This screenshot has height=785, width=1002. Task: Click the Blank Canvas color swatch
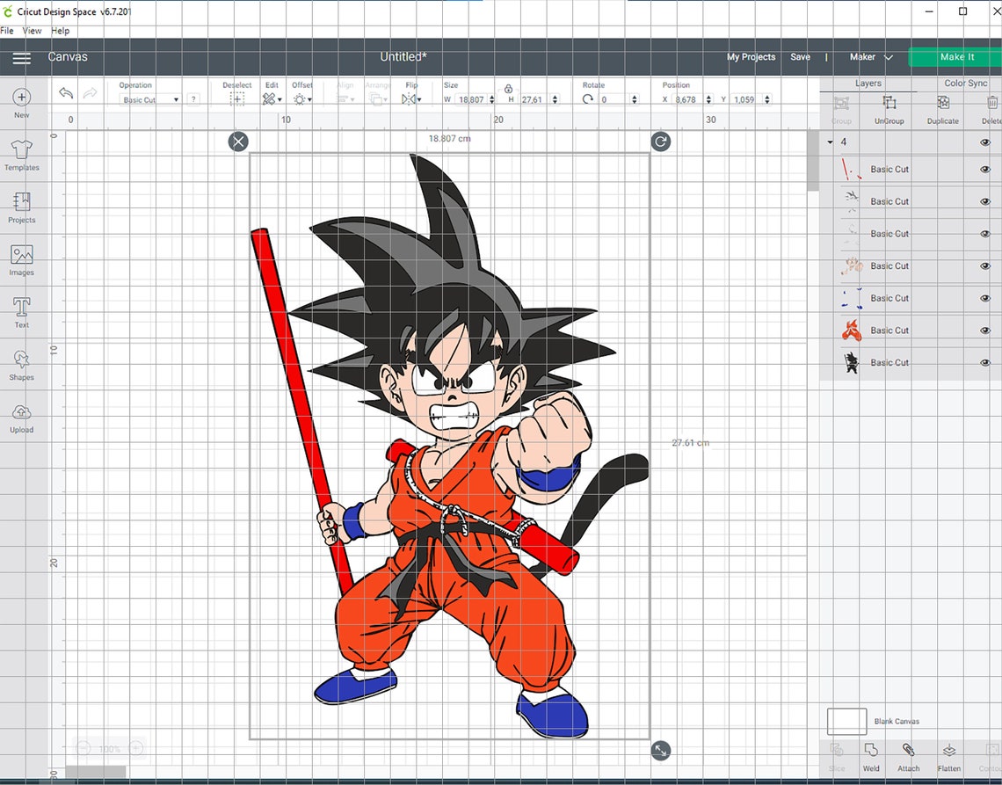tap(846, 721)
